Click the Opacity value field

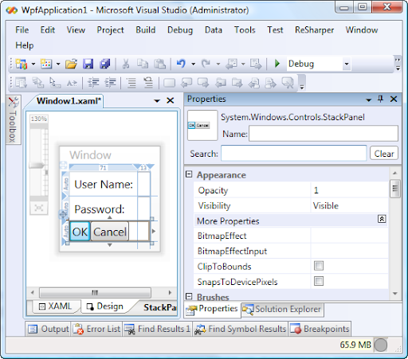tap(349, 190)
